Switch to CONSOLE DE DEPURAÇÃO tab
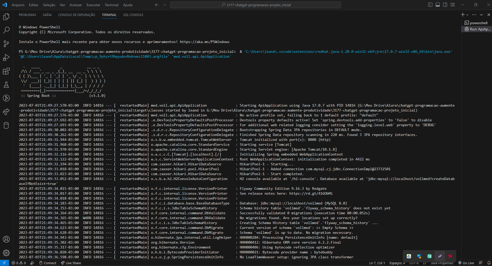492x266 pixels. (77, 15)
